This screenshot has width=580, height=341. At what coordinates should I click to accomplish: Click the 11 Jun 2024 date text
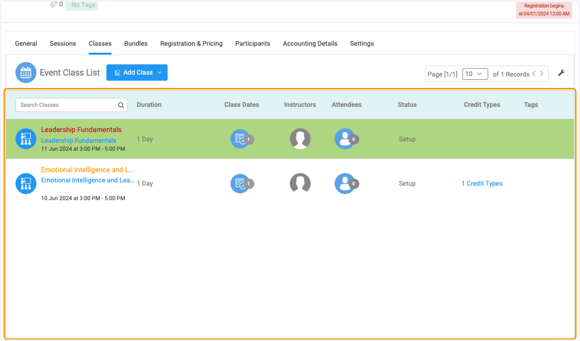(83, 149)
